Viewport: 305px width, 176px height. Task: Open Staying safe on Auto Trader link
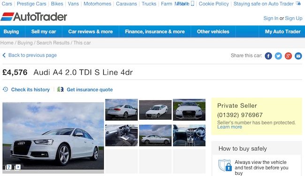(x=264, y=4)
